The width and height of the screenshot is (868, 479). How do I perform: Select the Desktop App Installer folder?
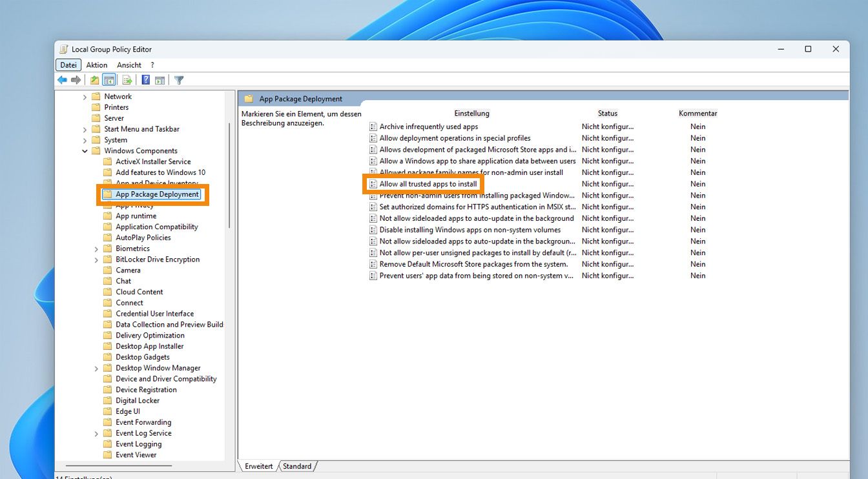150,346
